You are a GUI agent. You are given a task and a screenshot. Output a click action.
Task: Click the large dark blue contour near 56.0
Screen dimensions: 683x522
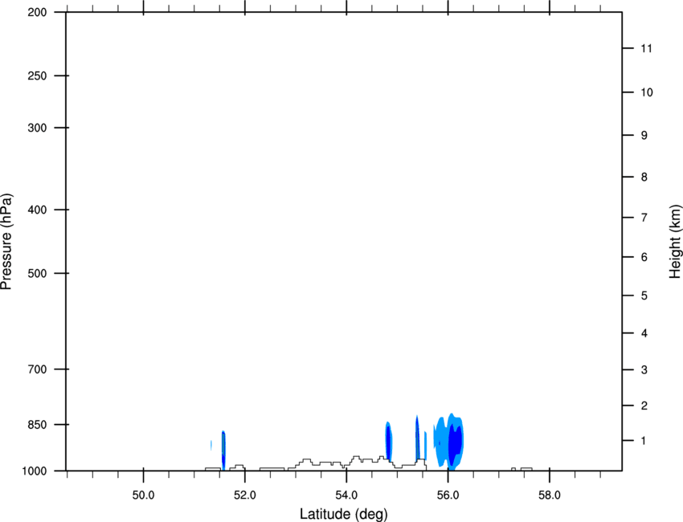coord(455,442)
